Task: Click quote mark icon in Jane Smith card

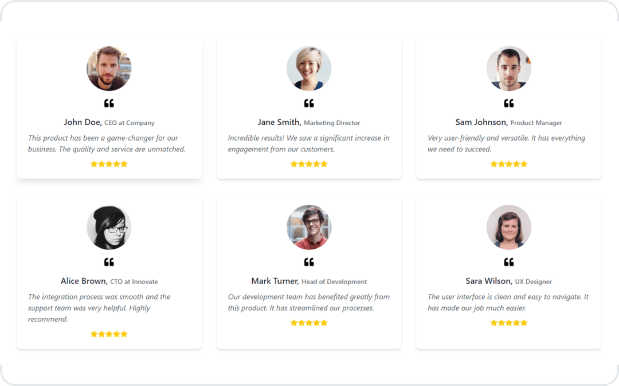Action: [x=309, y=103]
